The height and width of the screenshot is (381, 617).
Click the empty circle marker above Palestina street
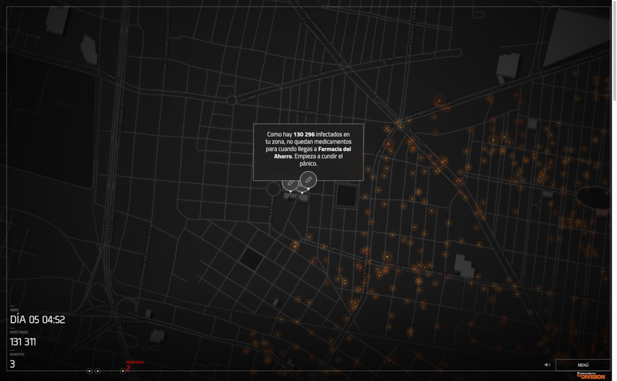pyautogui.click(x=273, y=189)
